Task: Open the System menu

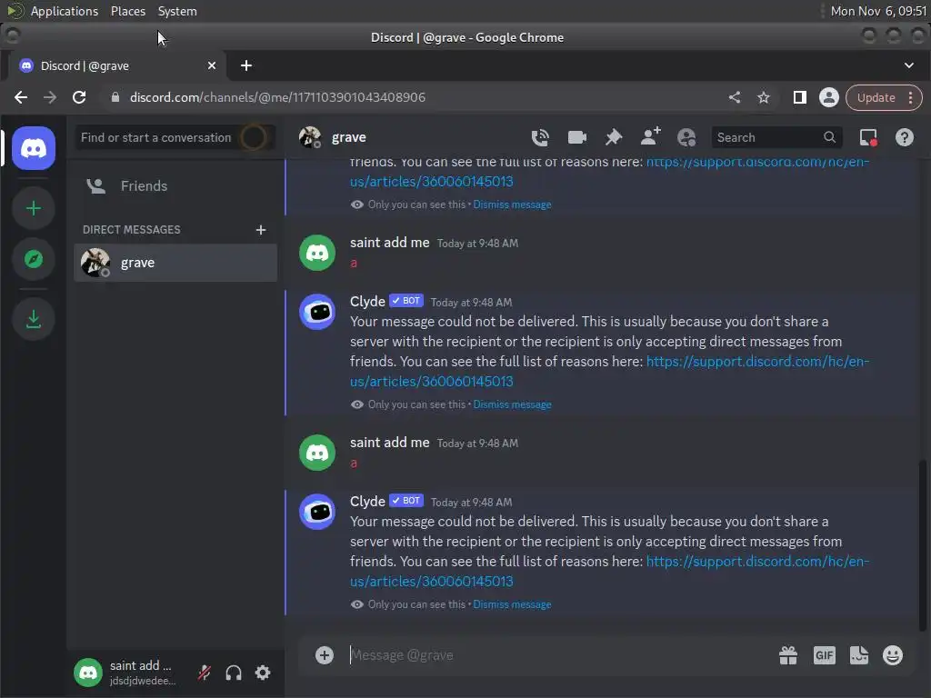Action: pos(177,11)
